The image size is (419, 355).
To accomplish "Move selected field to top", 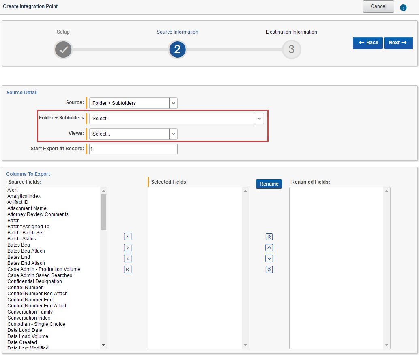I will tap(269, 236).
